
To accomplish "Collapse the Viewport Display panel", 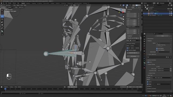I will tap(151, 64).
